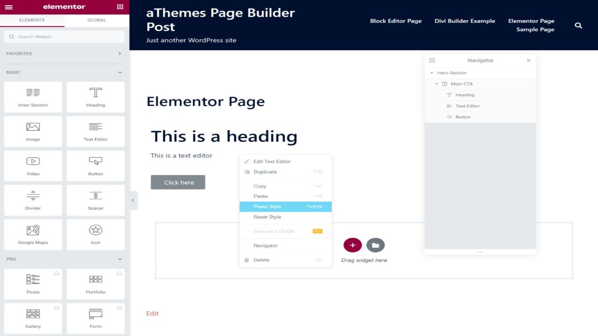Image resolution: width=598 pixels, height=336 pixels.
Task: Pick the Icon widget
Action: [96, 235]
